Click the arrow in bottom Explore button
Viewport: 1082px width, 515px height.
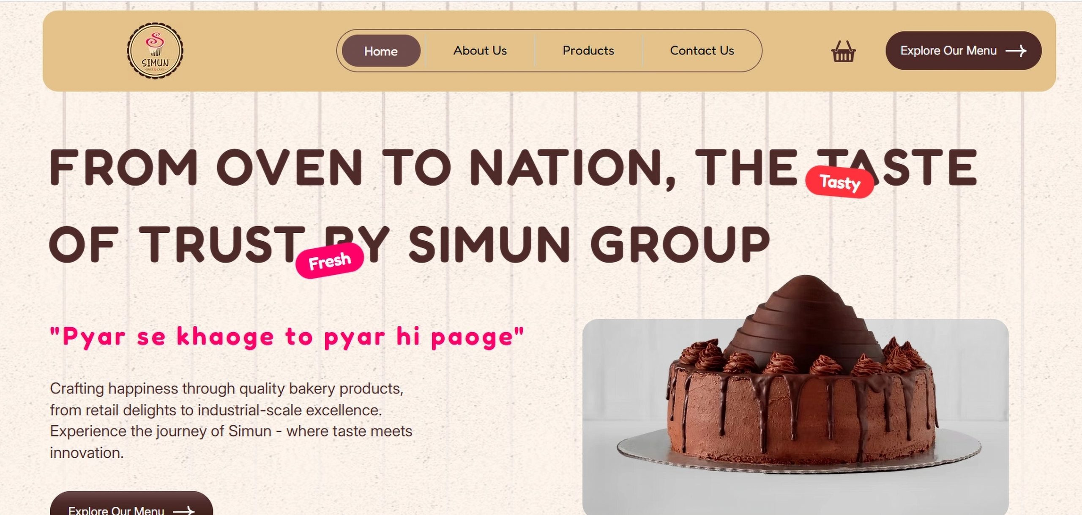[184, 510]
